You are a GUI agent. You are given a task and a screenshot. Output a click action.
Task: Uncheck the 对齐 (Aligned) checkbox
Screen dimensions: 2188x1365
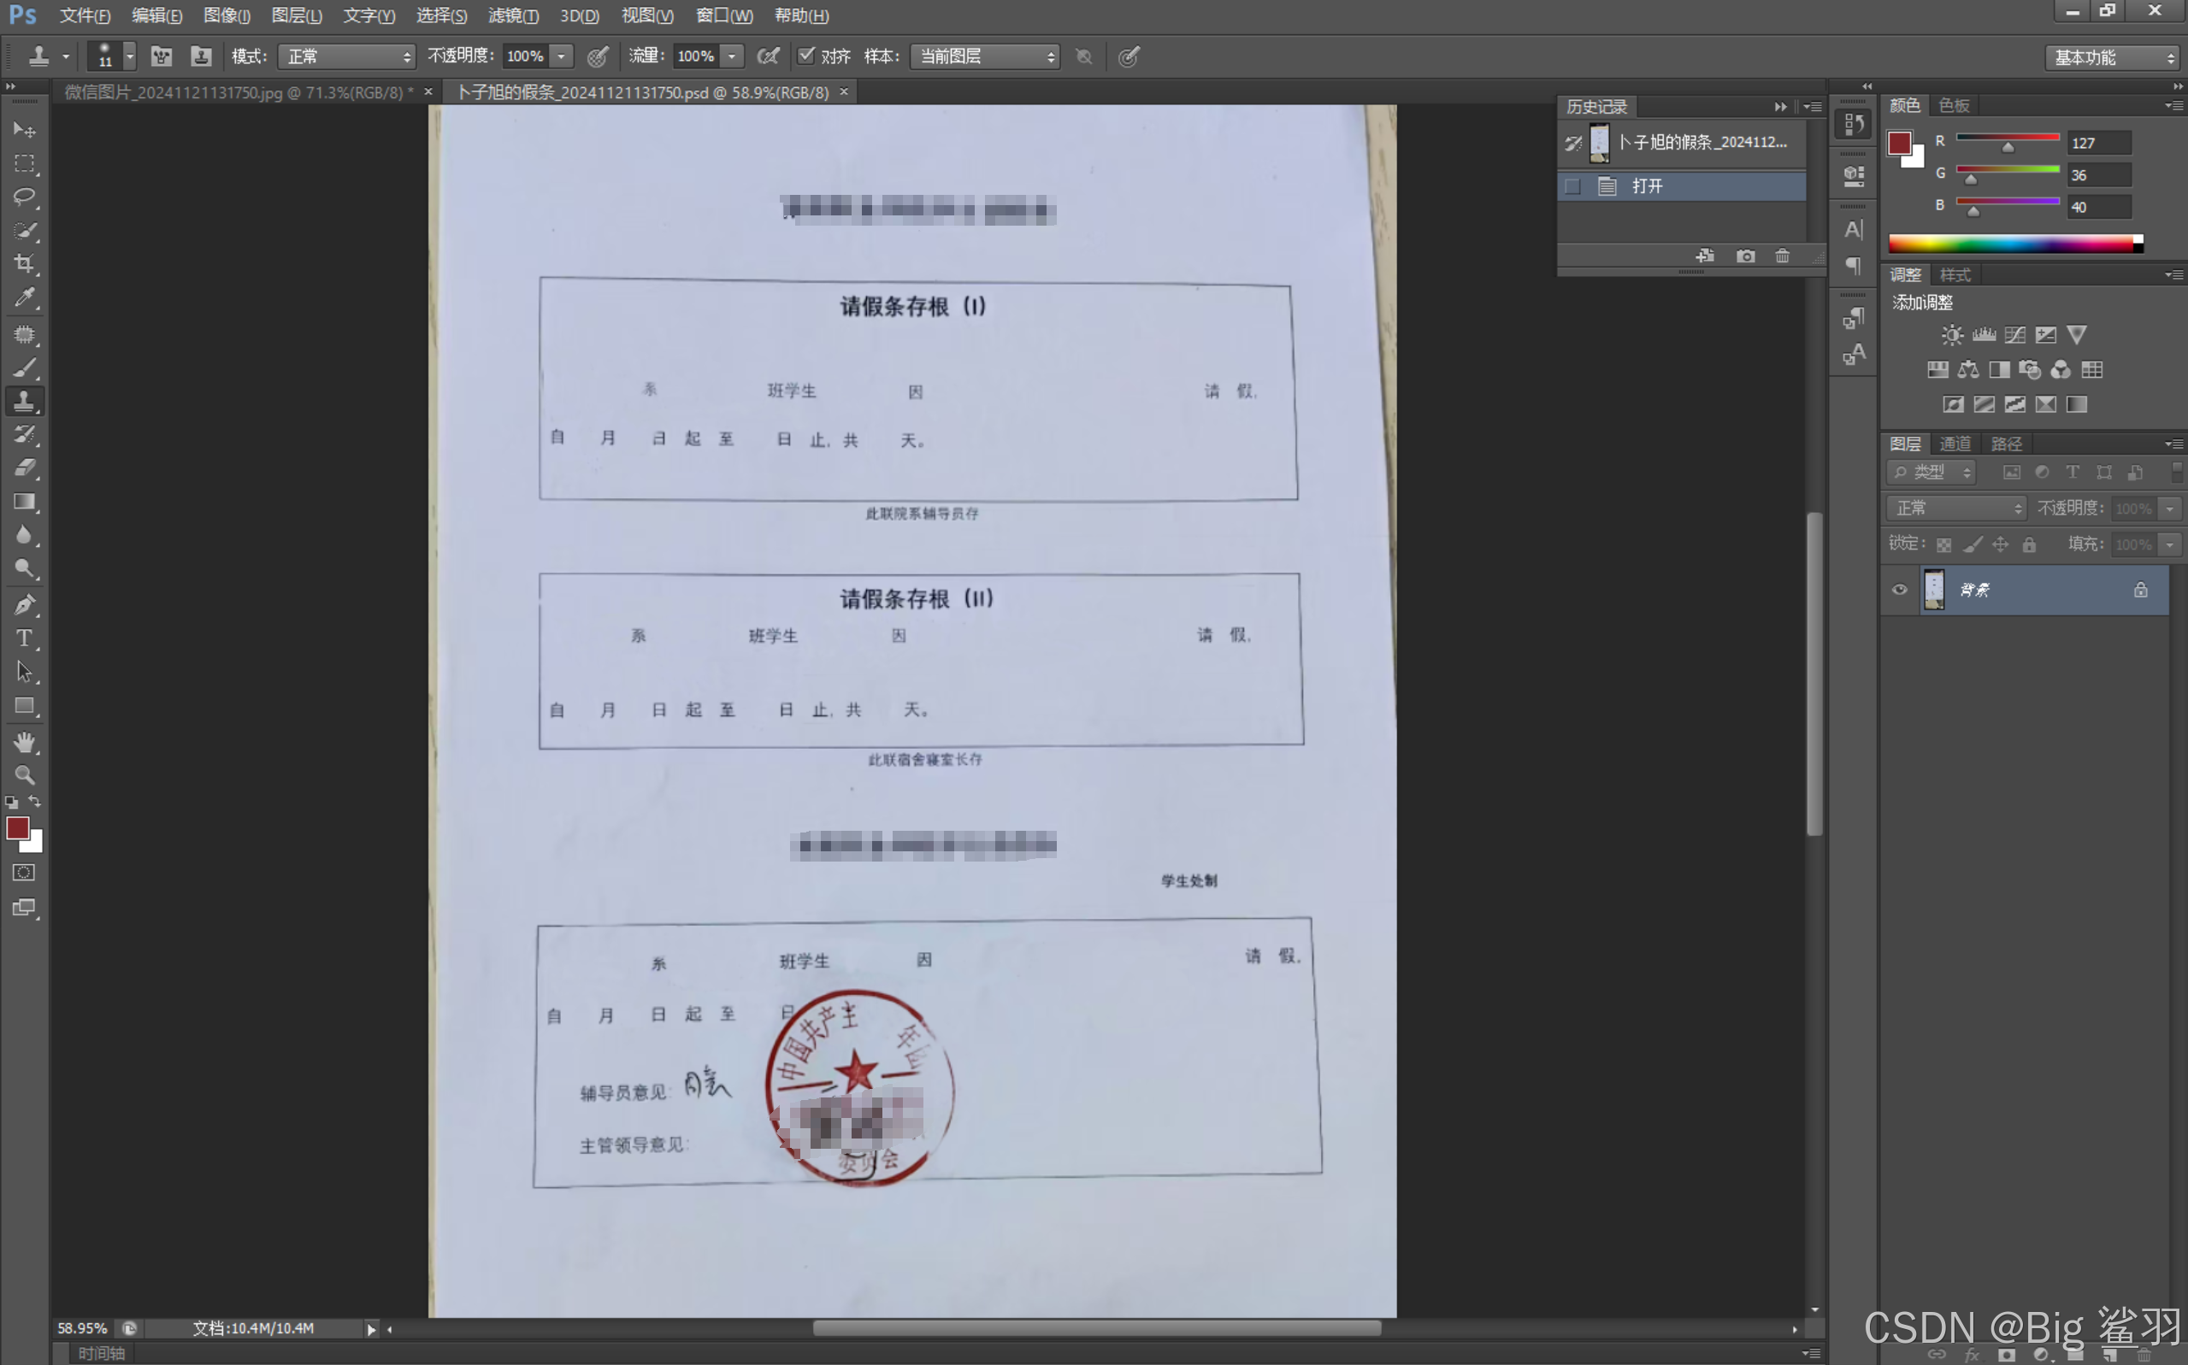pos(805,56)
